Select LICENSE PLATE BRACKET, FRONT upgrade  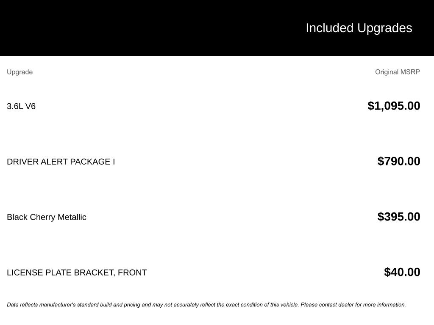(x=77, y=273)
